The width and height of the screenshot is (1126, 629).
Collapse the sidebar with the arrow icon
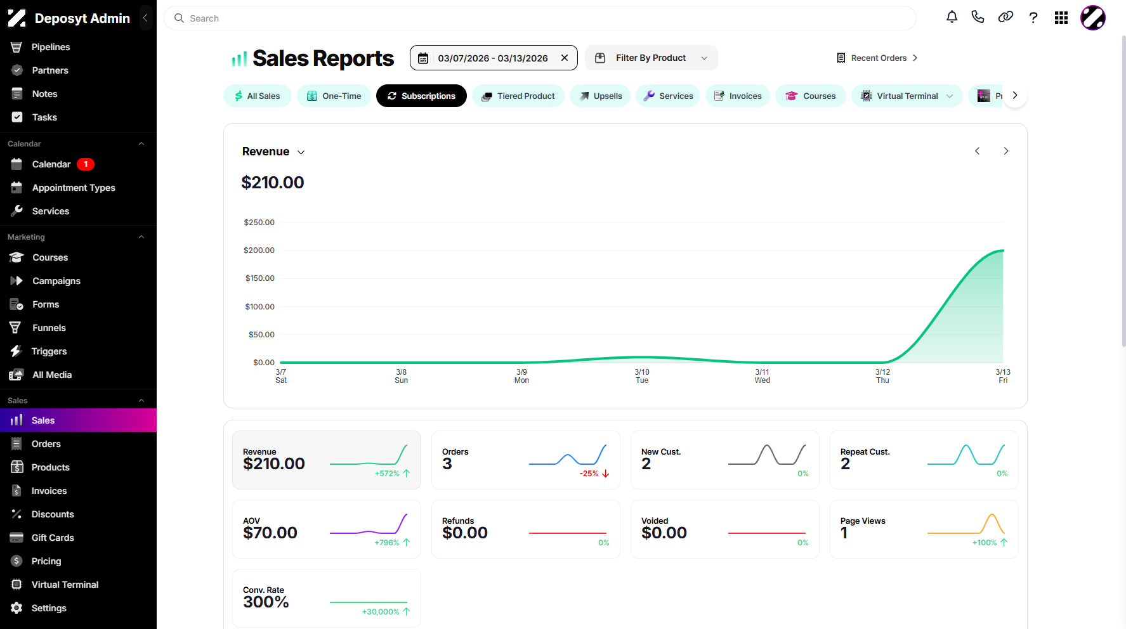[x=145, y=18]
